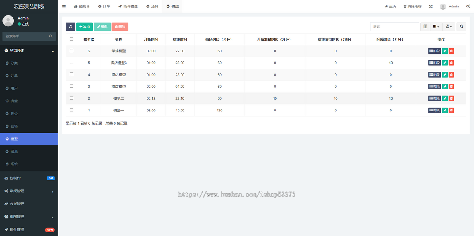This screenshot has height=236, width=474.
Task: Open sidebar 插件管理 with new badge
Action: coord(29,230)
